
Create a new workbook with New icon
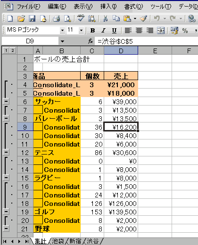10,18
